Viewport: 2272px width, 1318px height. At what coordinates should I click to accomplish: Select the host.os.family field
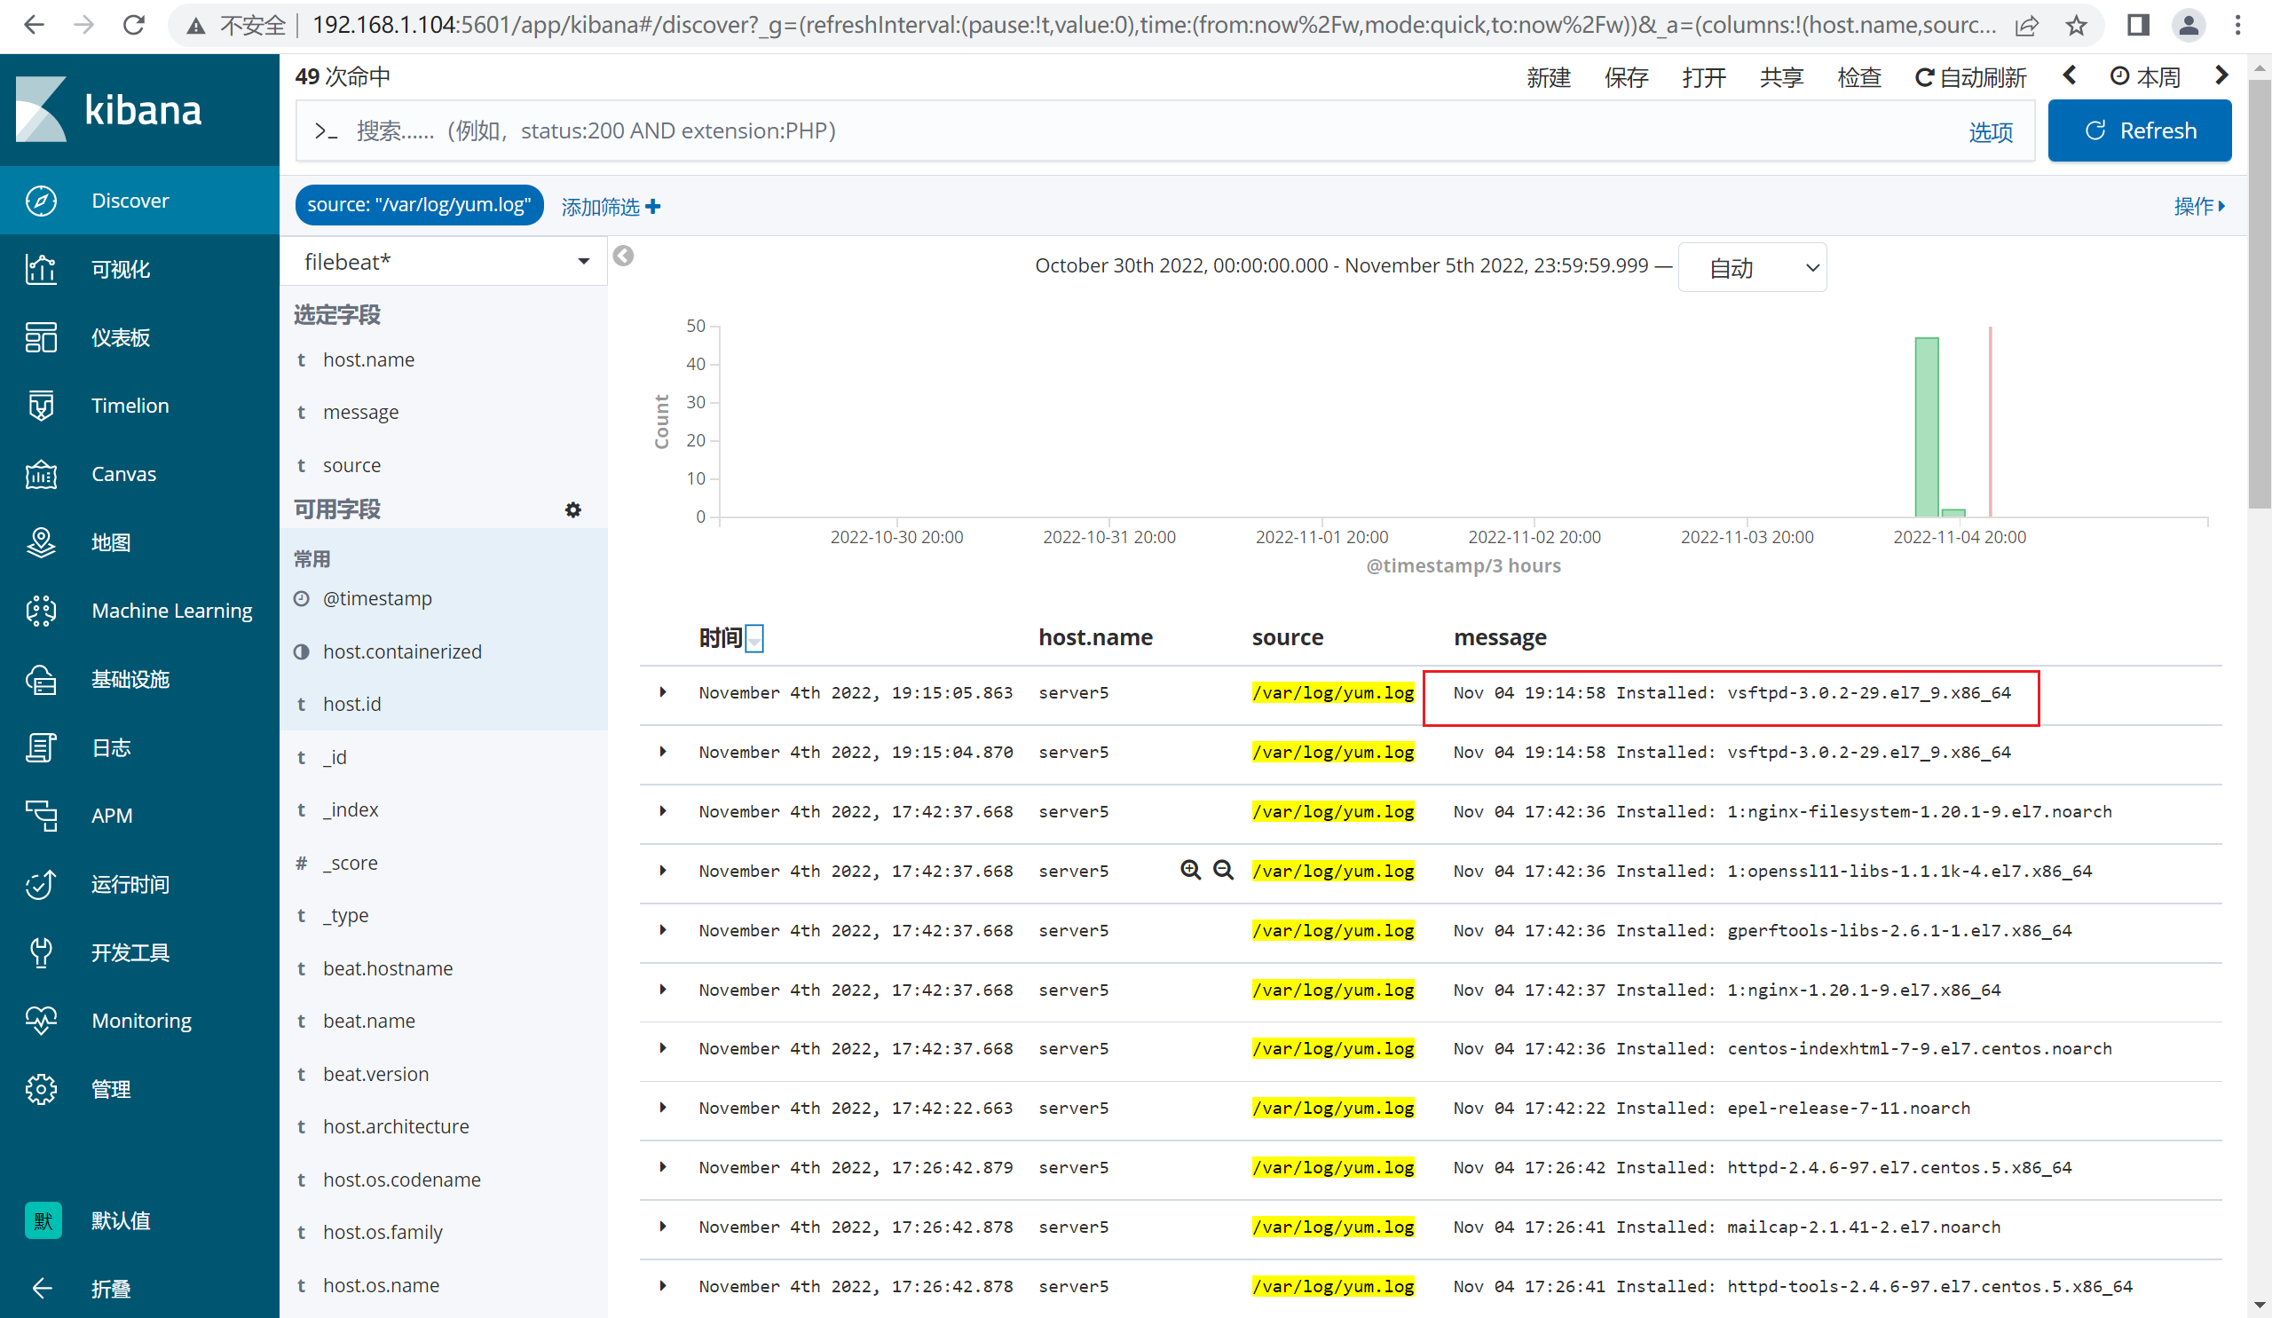pyautogui.click(x=383, y=1231)
